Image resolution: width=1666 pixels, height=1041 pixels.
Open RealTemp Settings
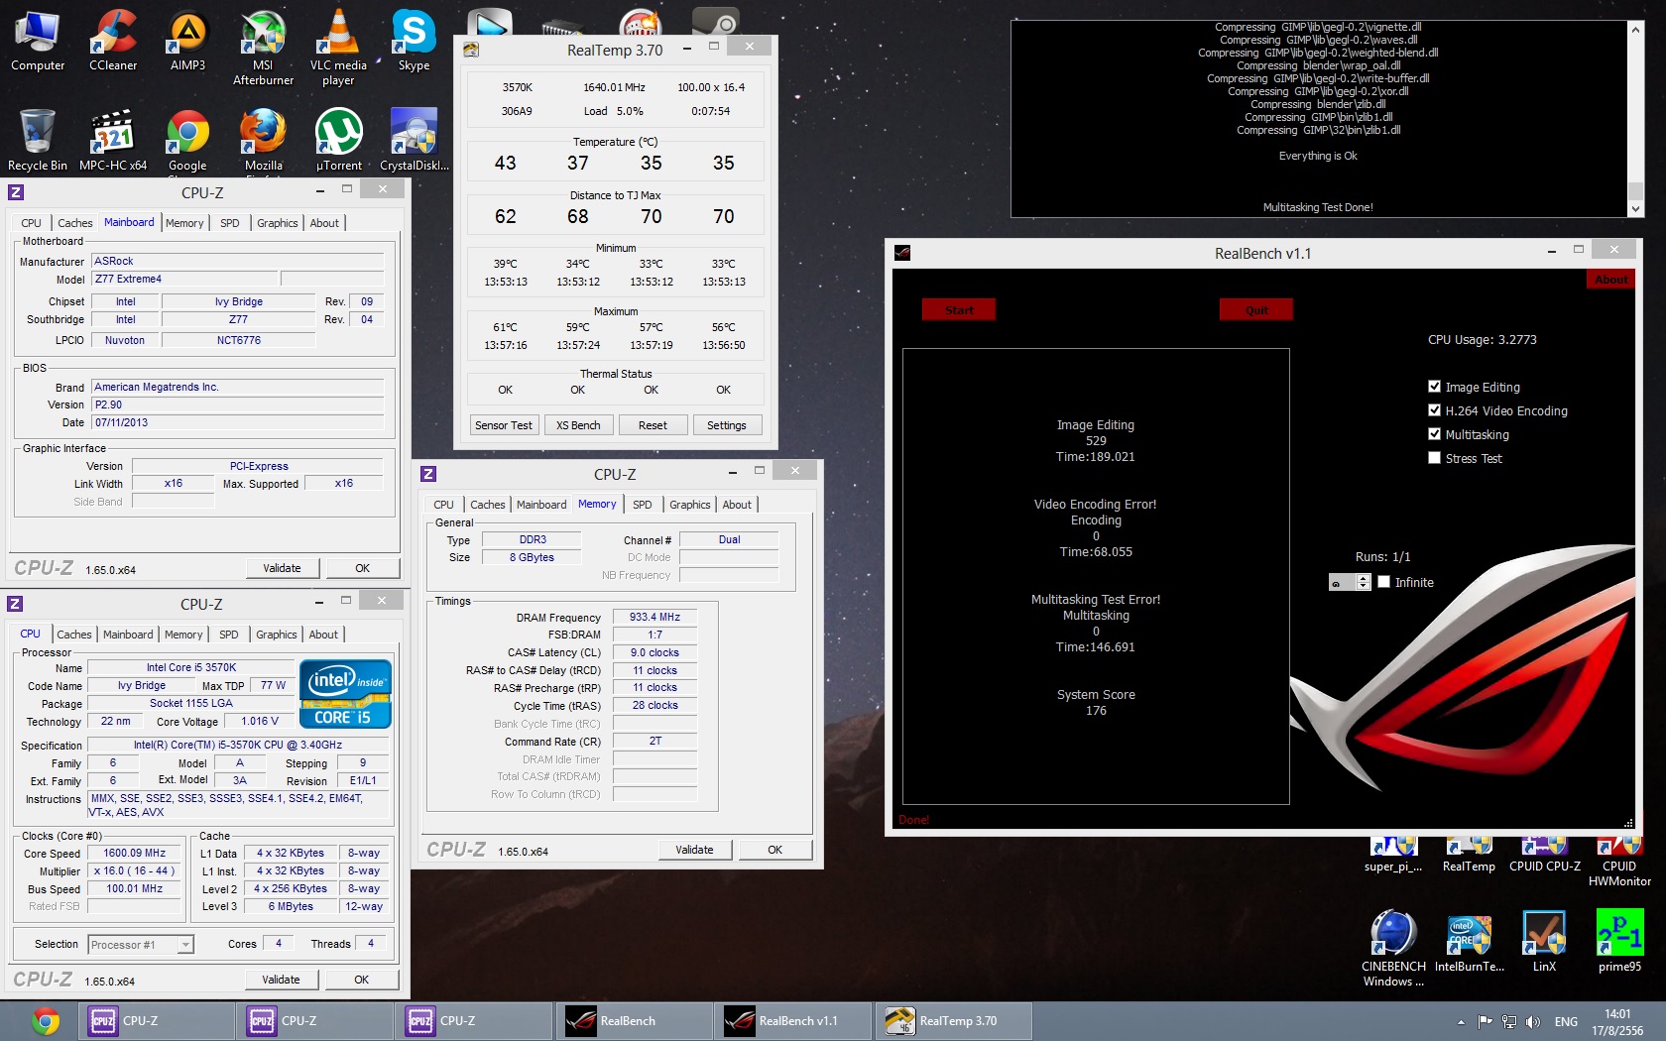click(x=727, y=425)
